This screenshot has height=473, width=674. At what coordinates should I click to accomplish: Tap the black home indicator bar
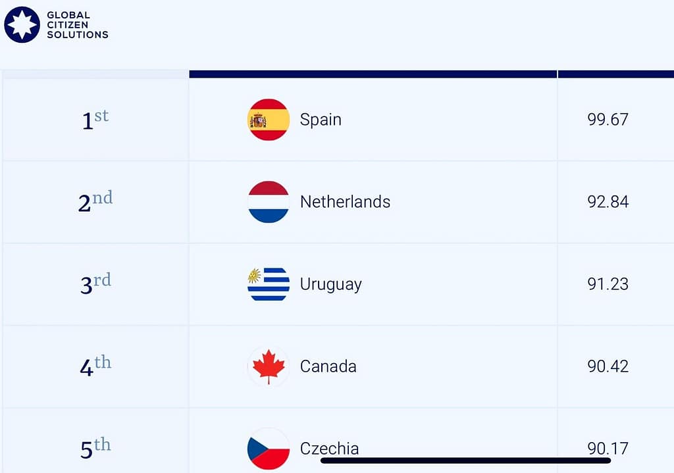point(465,461)
